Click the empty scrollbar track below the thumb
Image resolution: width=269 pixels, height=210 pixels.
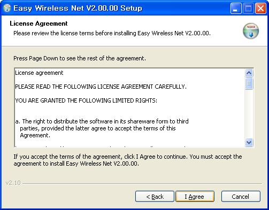coord(249,114)
